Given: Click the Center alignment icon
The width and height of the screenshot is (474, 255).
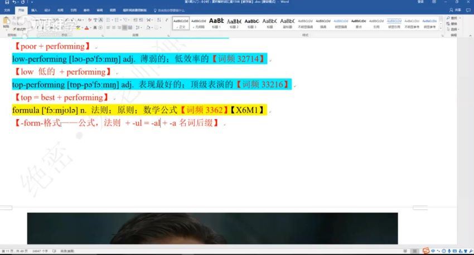Looking at the screenshot, I should coord(114,28).
